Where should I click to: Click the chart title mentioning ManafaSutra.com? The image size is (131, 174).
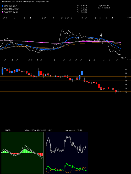coord(25,2)
